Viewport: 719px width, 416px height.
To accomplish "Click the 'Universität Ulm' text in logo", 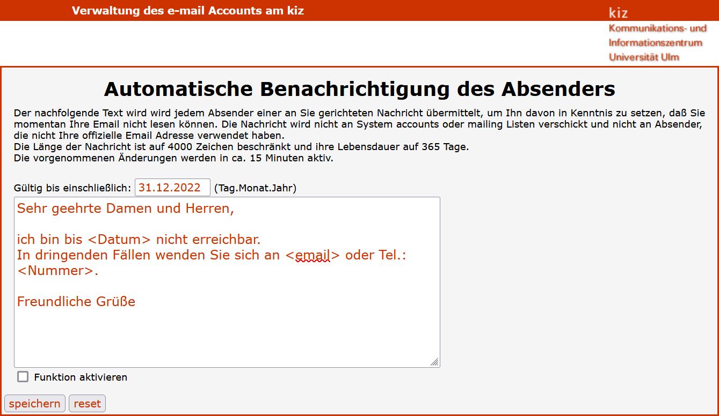I will 644,57.
